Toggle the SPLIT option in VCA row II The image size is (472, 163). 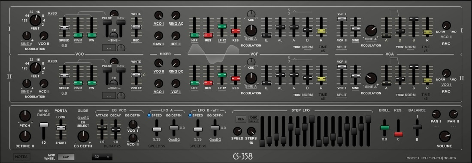tap(342, 95)
